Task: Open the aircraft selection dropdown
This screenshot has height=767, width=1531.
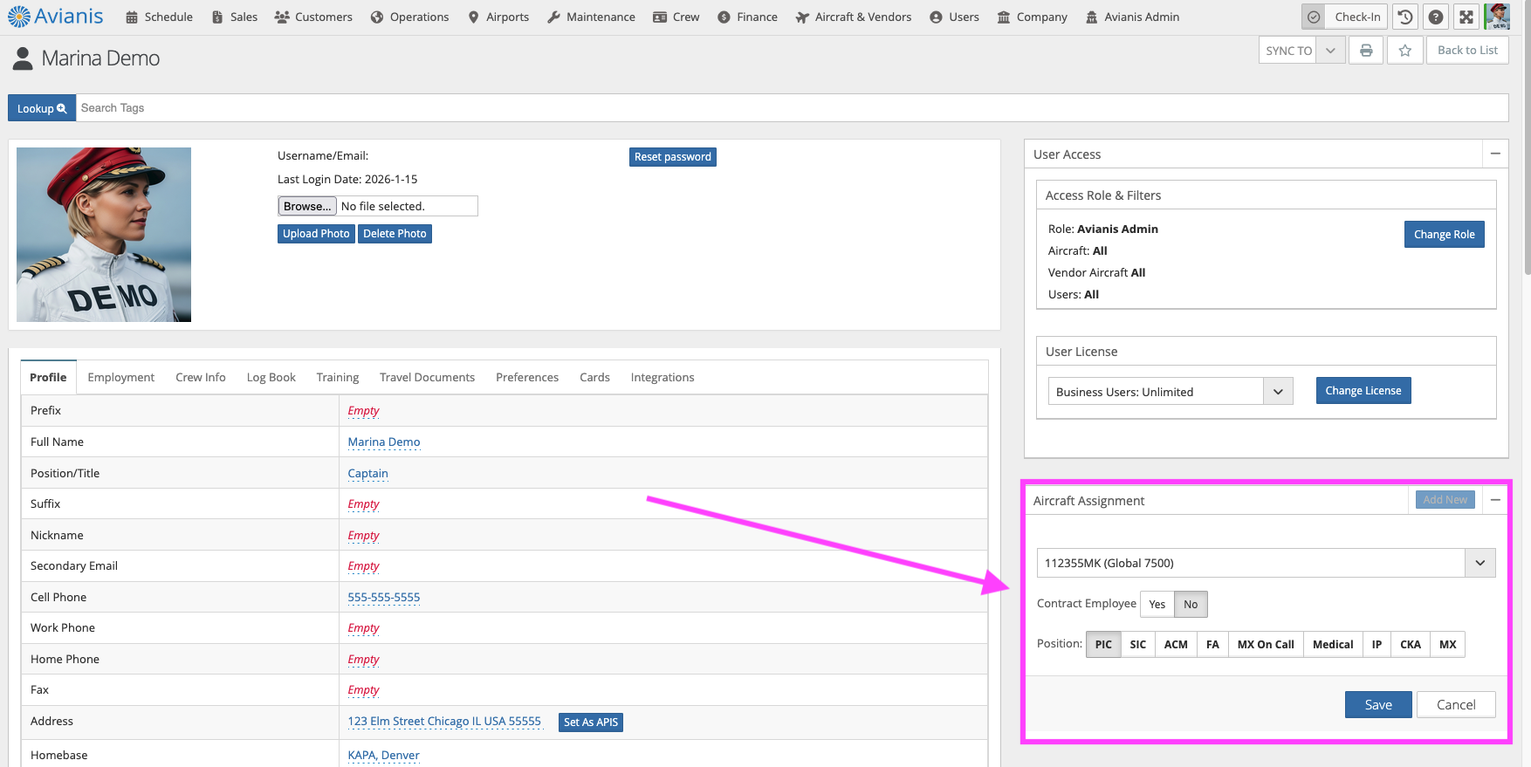Action: coord(1480,563)
